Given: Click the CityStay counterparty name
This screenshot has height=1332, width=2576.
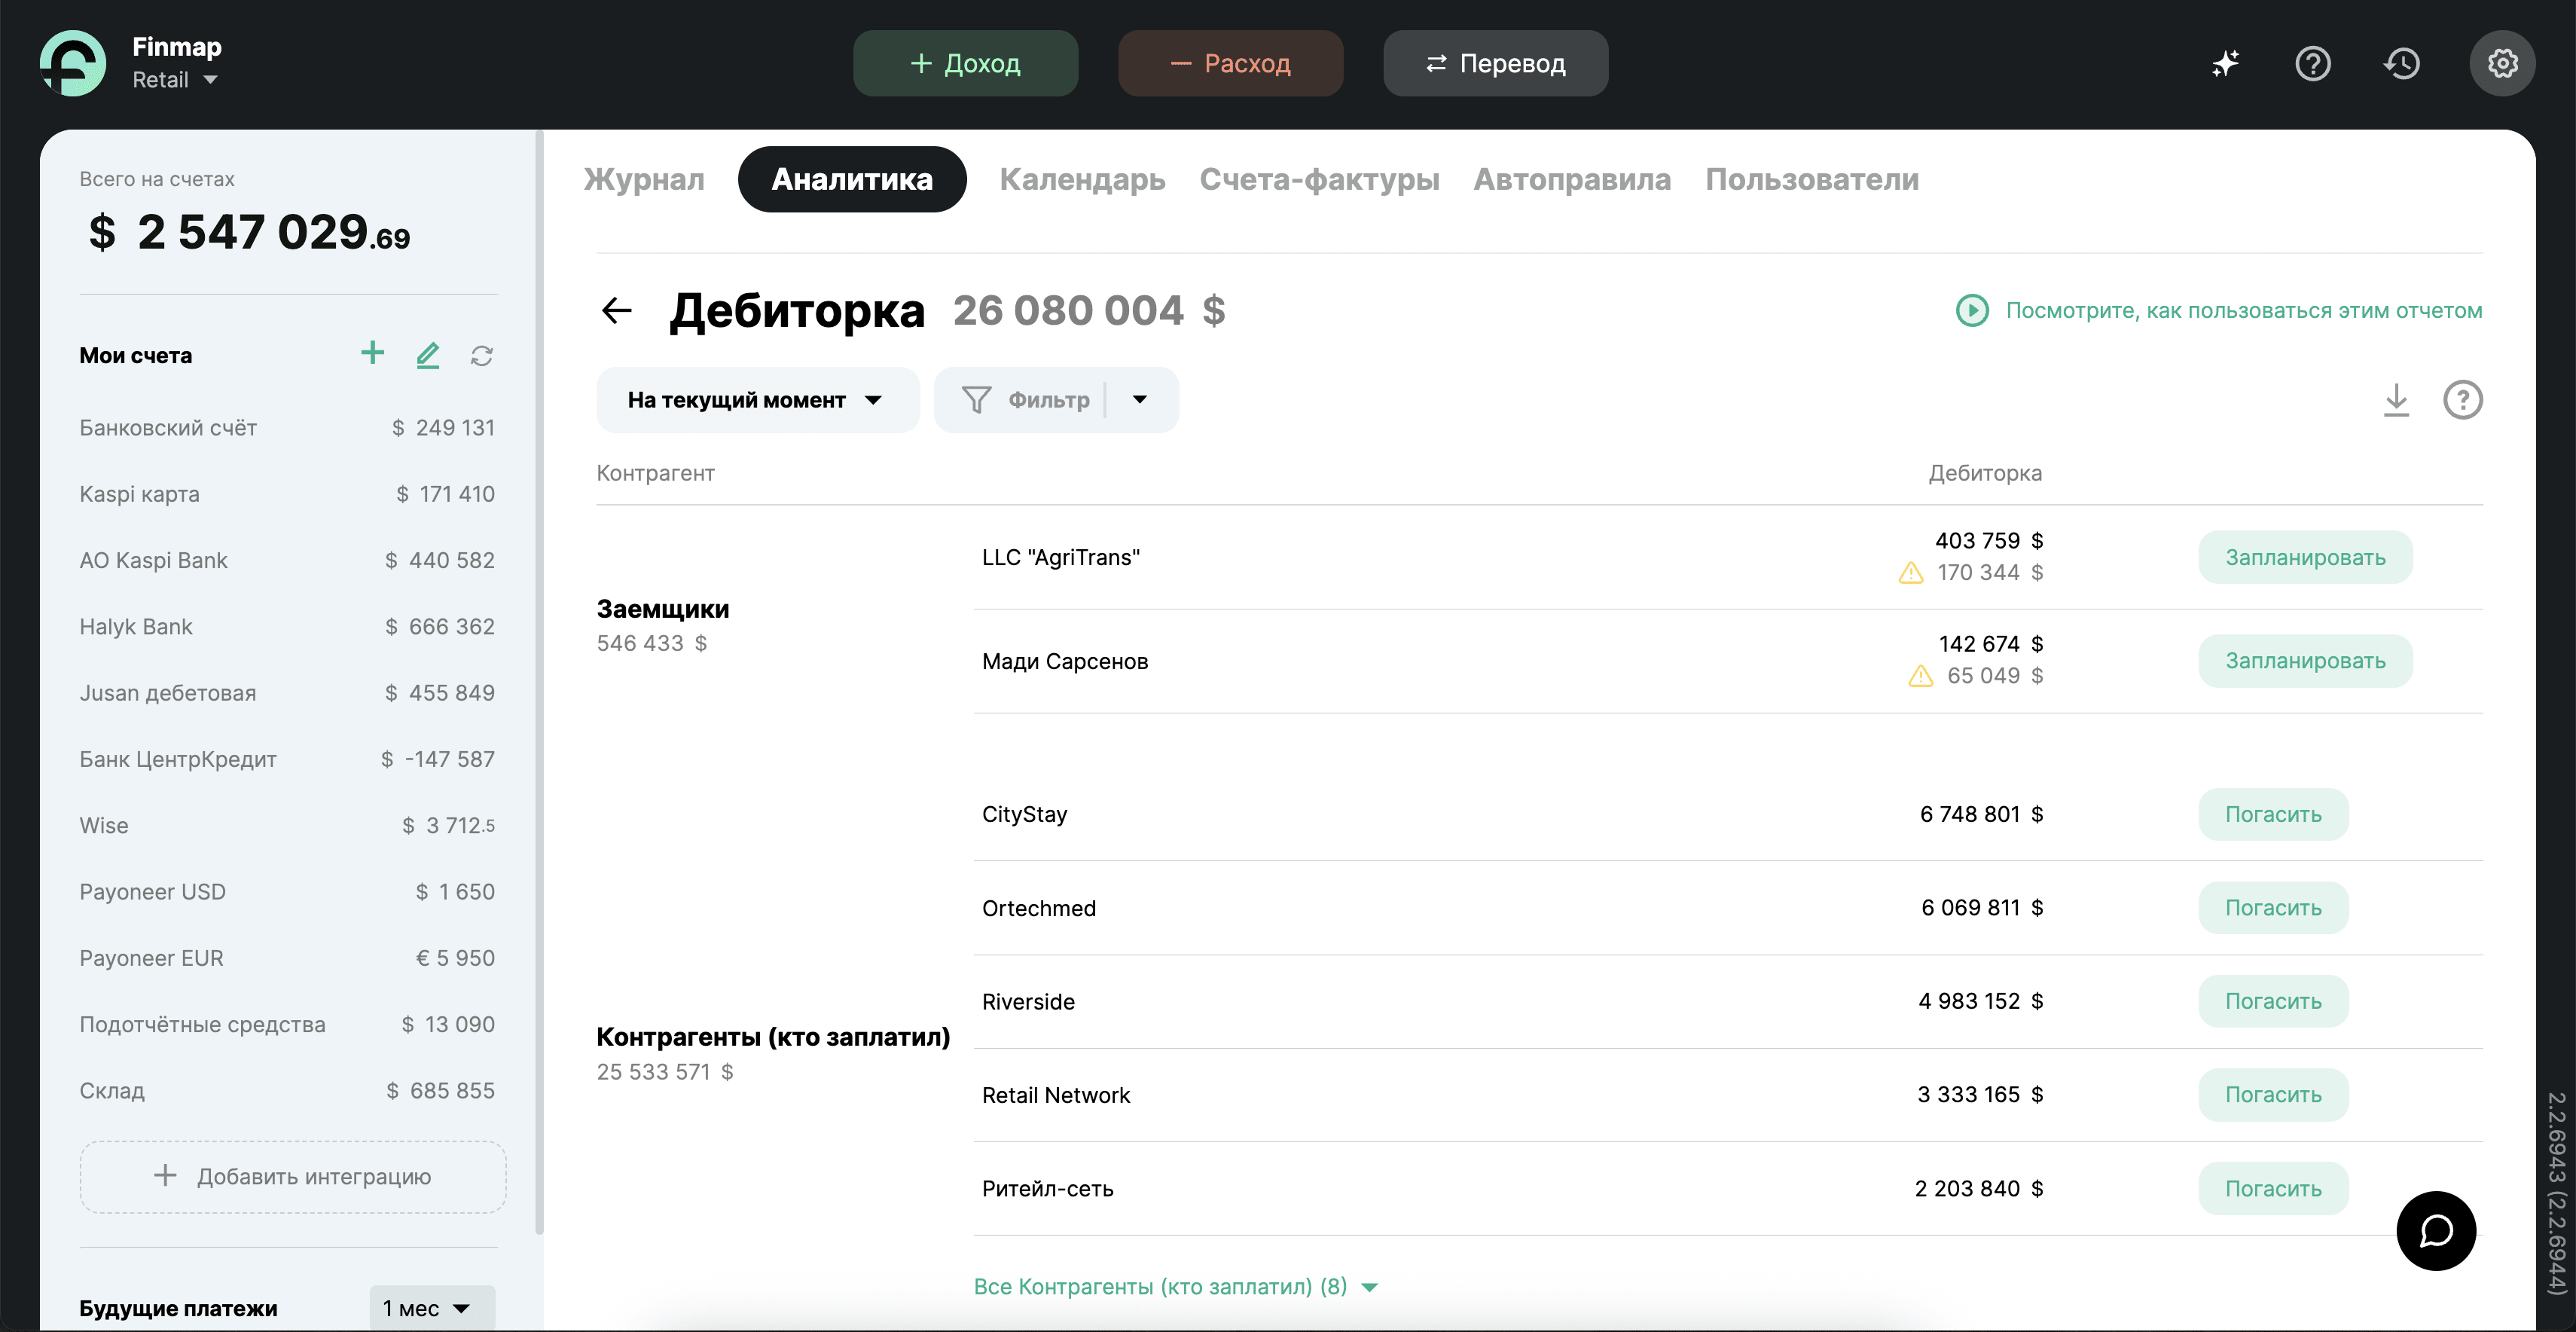Looking at the screenshot, I should [x=1024, y=815].
